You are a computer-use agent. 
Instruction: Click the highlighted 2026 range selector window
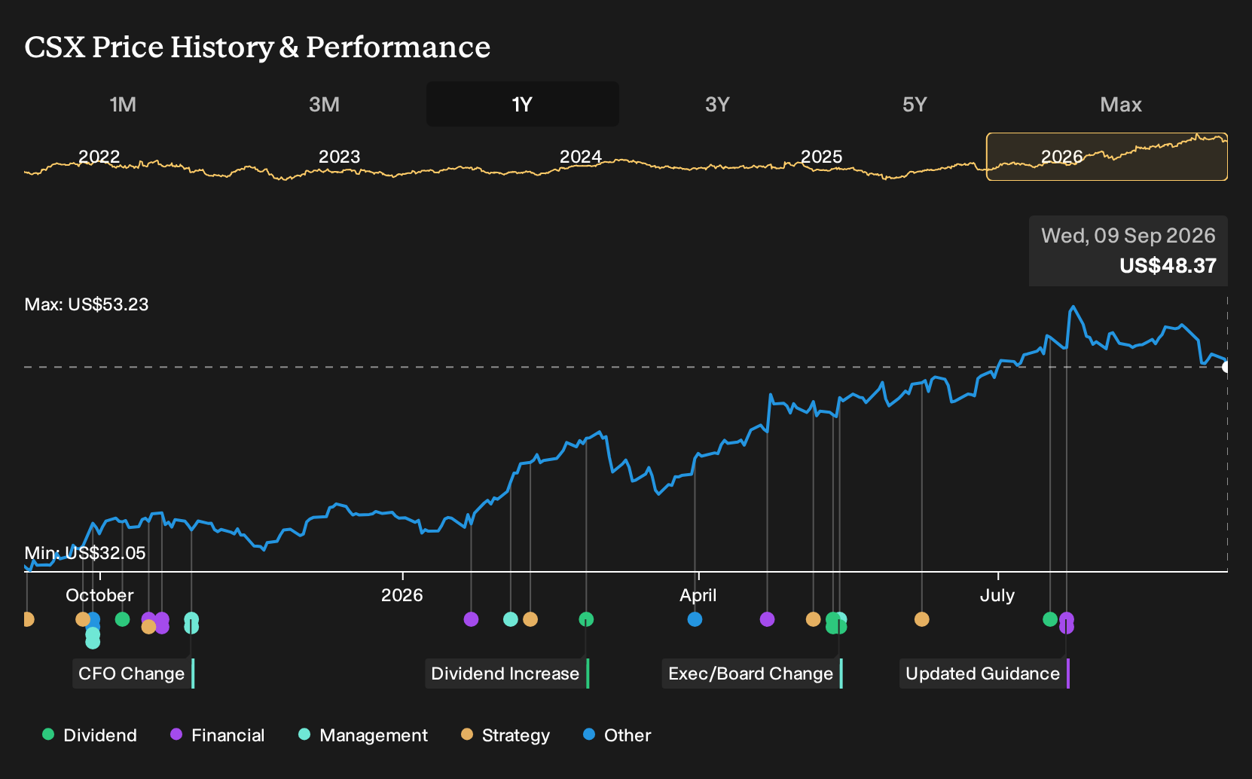1107,157
